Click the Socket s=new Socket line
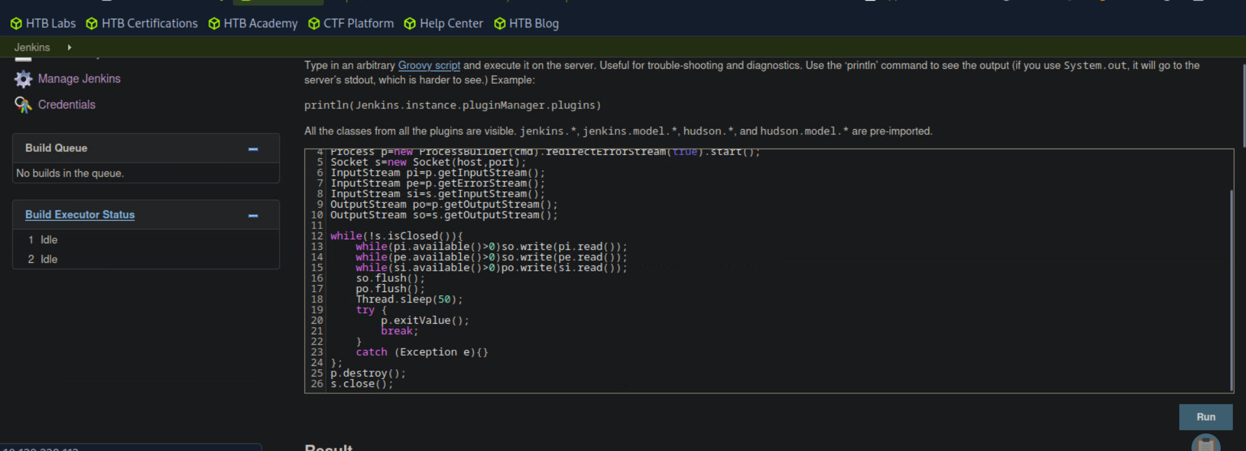The image size is (1246, 451). pyautogui.click(x=429, y=162)
